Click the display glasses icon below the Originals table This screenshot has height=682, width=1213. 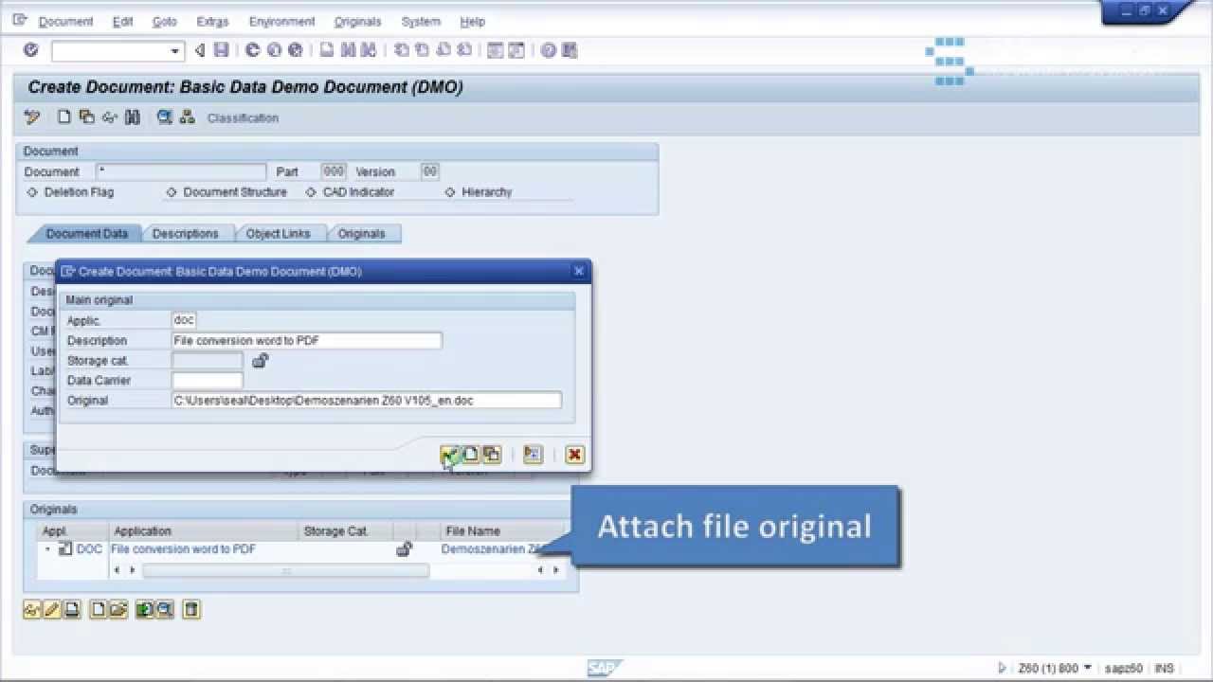click(32, 609)
